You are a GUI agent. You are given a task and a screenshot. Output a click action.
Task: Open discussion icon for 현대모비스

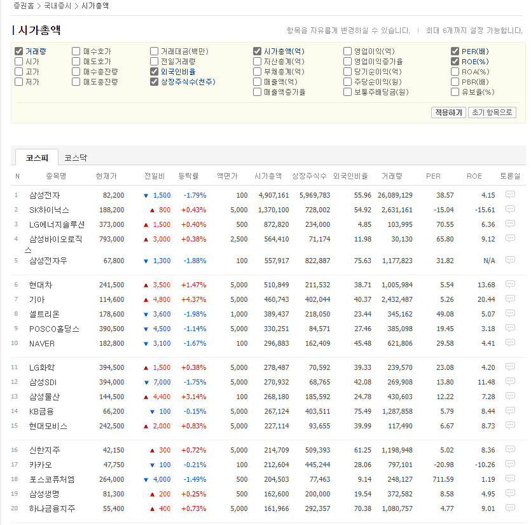(510, 425)
